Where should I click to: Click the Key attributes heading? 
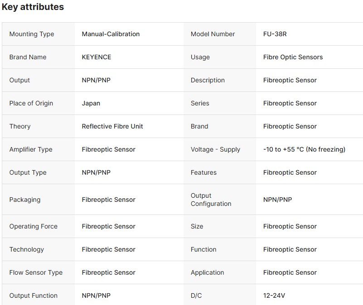(33, 7)
